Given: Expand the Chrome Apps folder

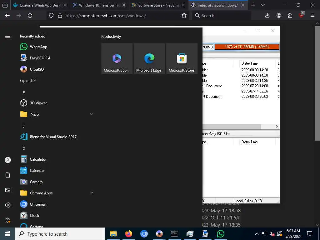Looking at the screenshot, I should [92, 193].
